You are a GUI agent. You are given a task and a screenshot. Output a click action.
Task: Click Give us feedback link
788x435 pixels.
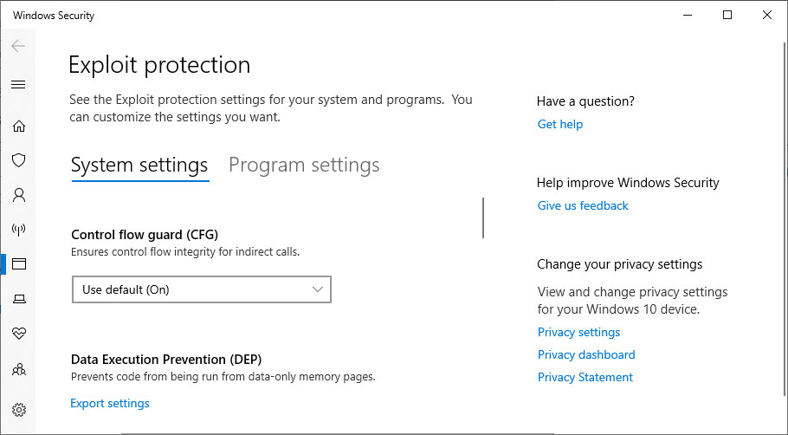(x=583, y=205)
